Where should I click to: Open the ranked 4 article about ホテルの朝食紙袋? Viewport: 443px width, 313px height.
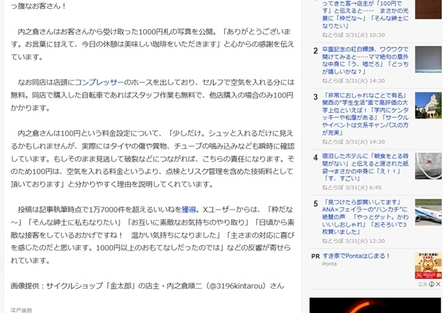[x=365, y=167]
